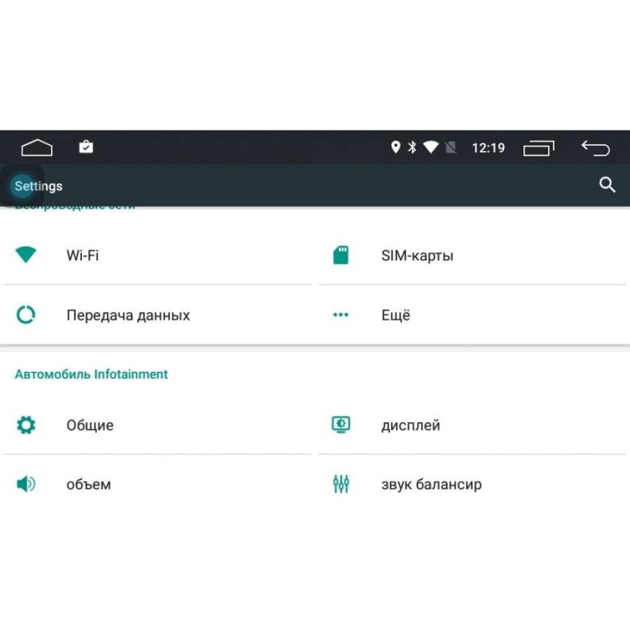Click the clock showing 12:19
The height and width of the screenshot is (630, 630).
[x=488, y=148]
